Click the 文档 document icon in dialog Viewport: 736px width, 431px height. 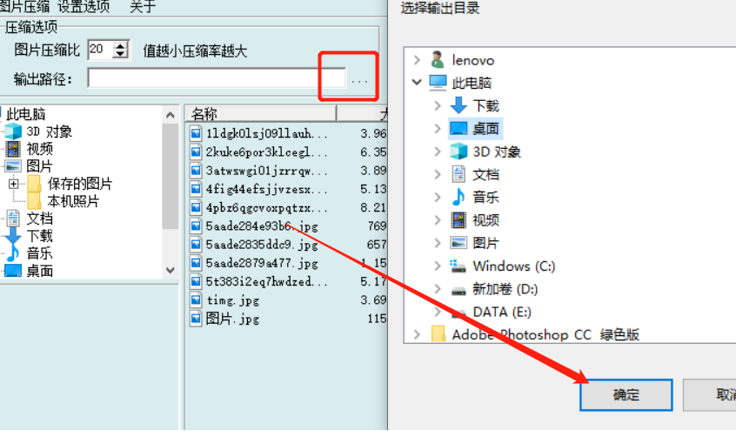[x=458, y=174]
